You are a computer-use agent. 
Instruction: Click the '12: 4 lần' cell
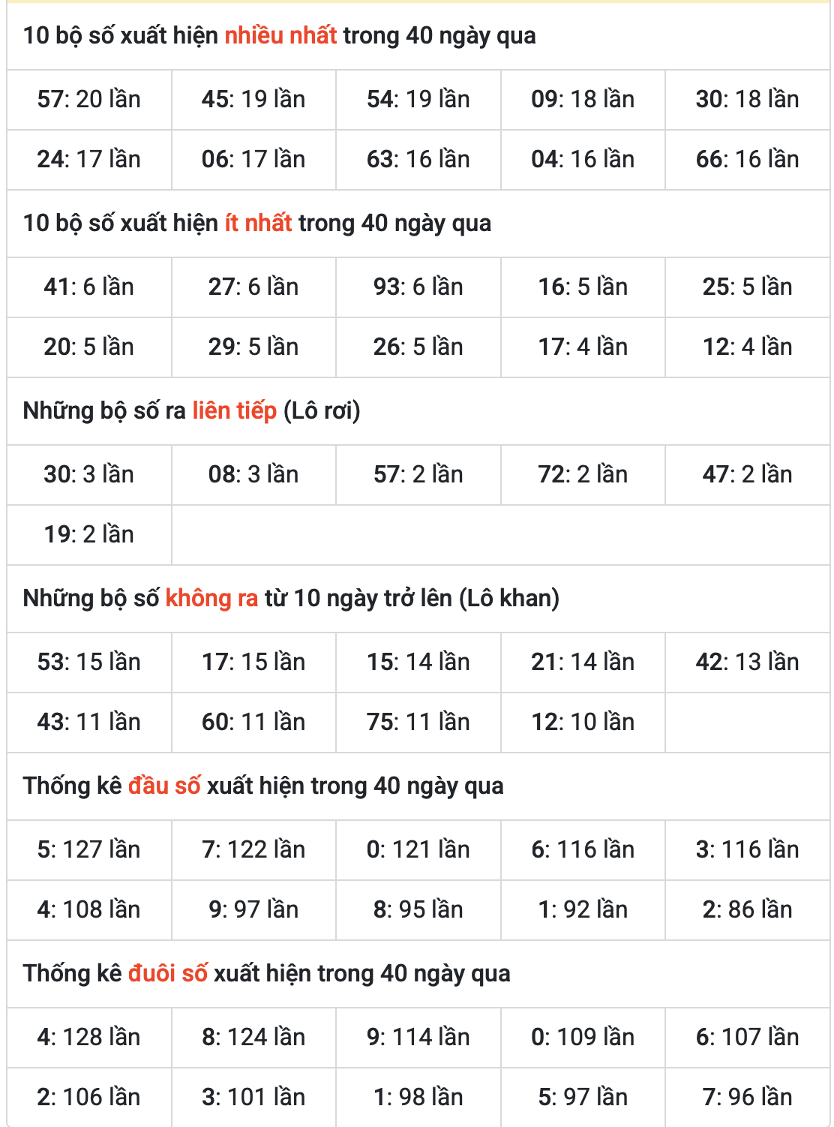tap(747, 347)
